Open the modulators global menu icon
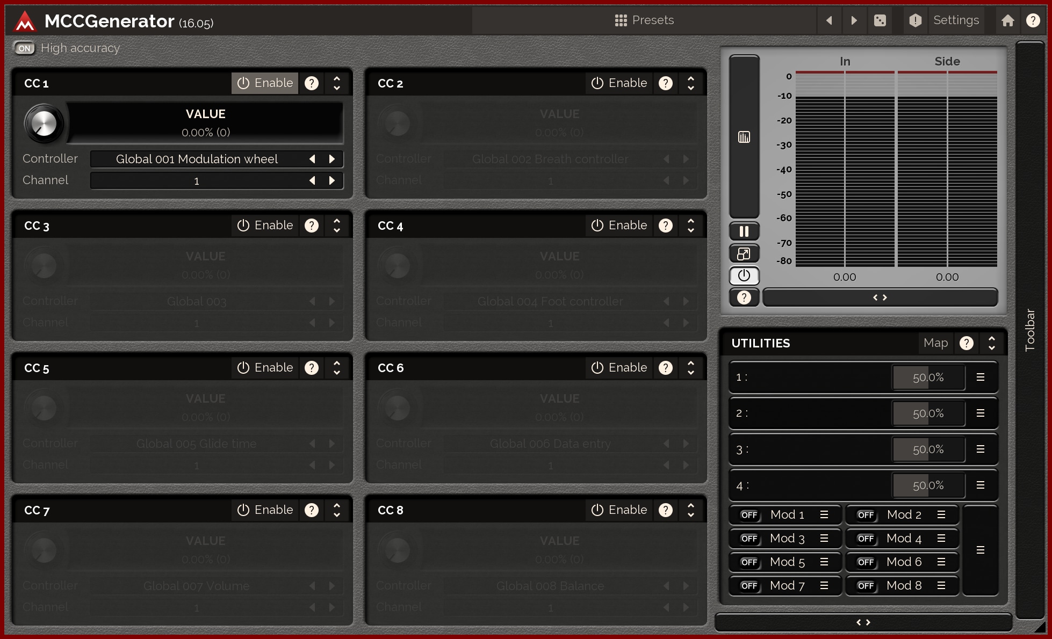The height and width of the screenshot is (639, 1052). (x=981, y=550)
